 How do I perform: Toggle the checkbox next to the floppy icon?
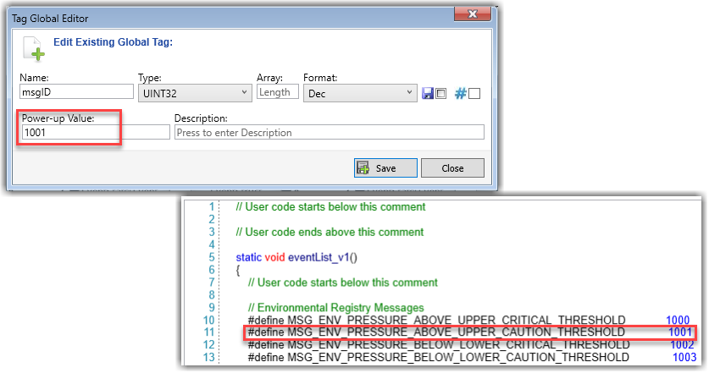[441, 94]
